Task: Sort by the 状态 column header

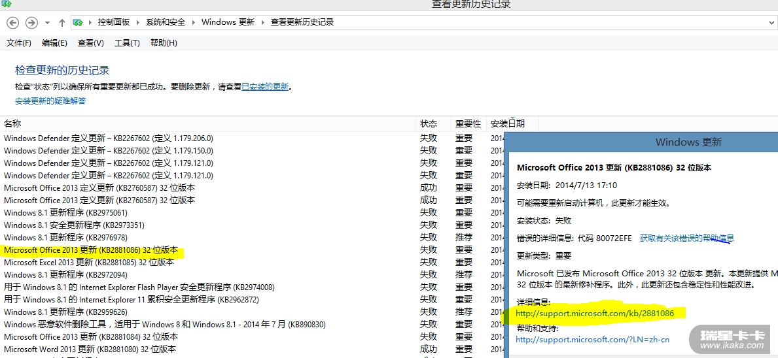Action: 434,123
